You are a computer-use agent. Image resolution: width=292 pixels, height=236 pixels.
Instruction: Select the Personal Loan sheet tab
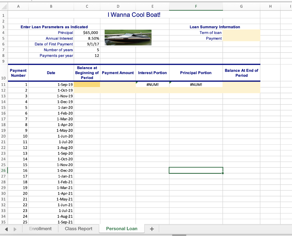122,229
